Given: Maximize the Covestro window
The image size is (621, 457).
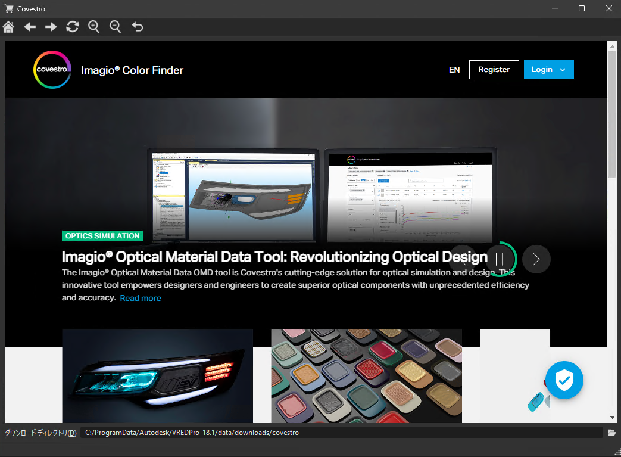Looking at the screenshot, I should click(581, 8).
